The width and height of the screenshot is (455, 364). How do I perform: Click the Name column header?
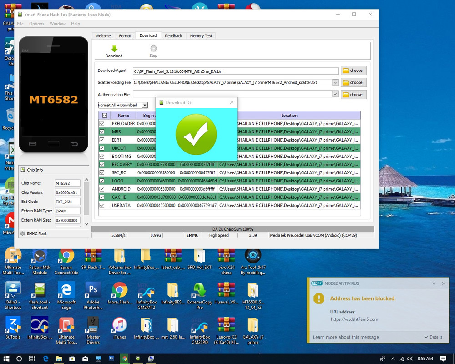tap(123, 115)
